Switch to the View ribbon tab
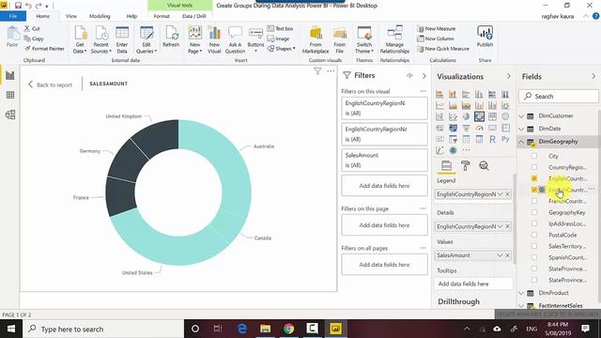This screenshot has height=338, width=601. (x=71, y=16)
